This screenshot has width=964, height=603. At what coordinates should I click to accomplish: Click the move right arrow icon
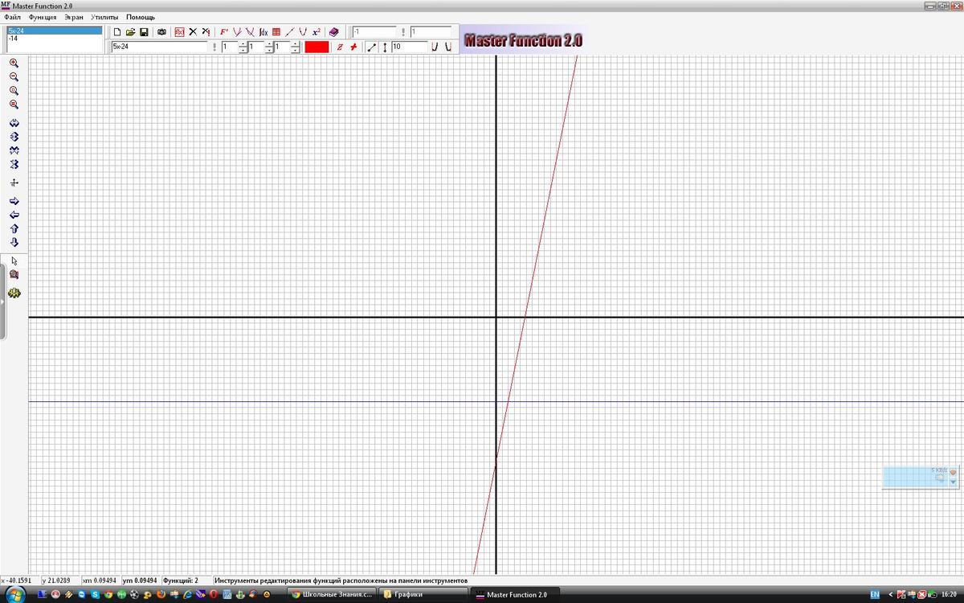click(x=14, y=201)
